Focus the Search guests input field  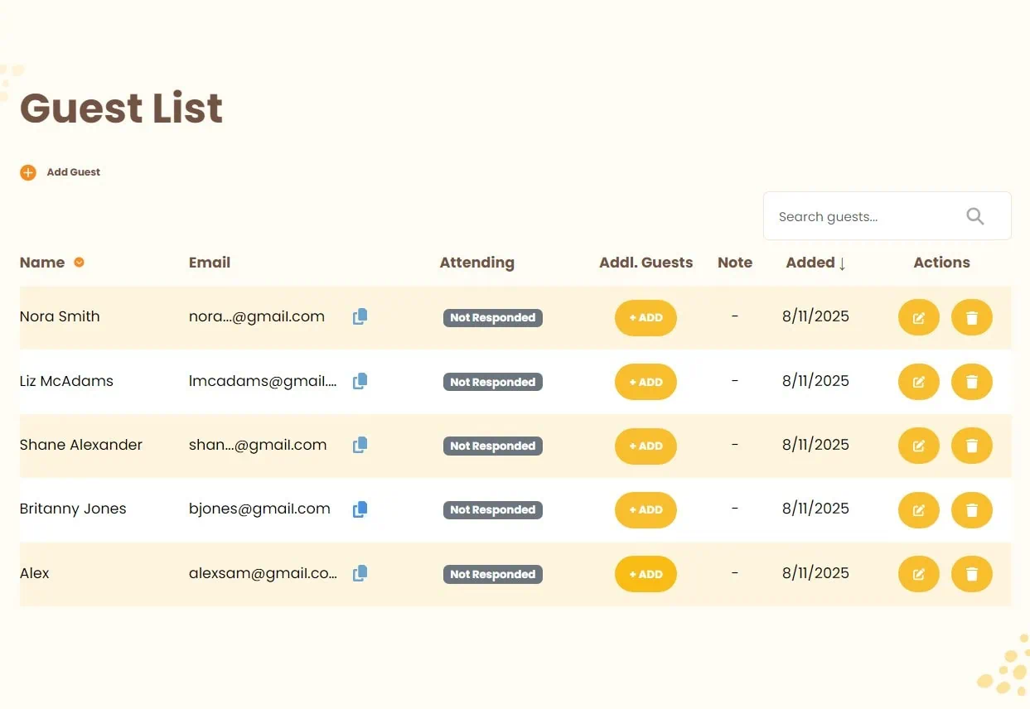(x=862, y=216)
